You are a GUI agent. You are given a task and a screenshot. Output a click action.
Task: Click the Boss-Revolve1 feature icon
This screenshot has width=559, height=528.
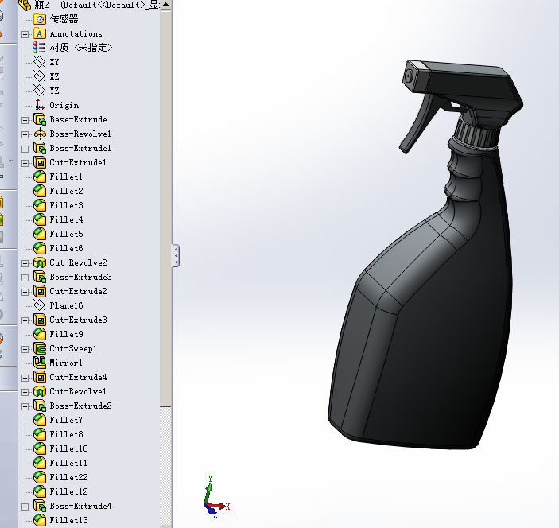(40, 134)
